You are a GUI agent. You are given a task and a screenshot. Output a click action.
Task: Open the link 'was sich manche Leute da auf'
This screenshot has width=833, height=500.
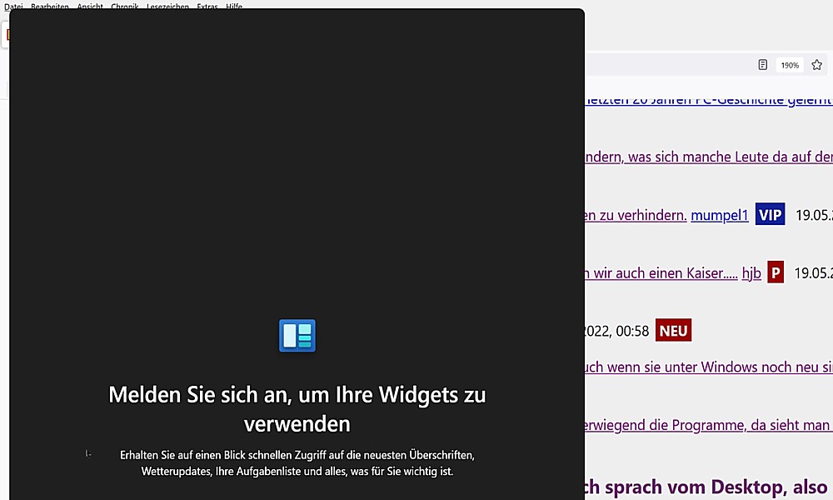[x=709, y=157]
